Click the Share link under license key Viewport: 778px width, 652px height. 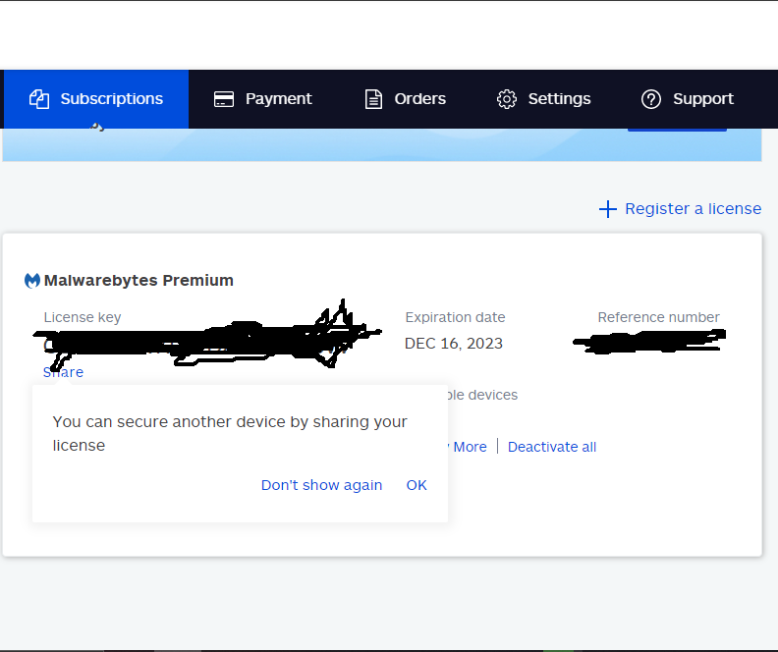(x=63, y=372)
